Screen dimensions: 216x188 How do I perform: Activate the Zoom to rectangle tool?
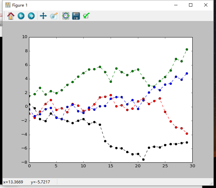pyautogui.click(x=54, y=16)
